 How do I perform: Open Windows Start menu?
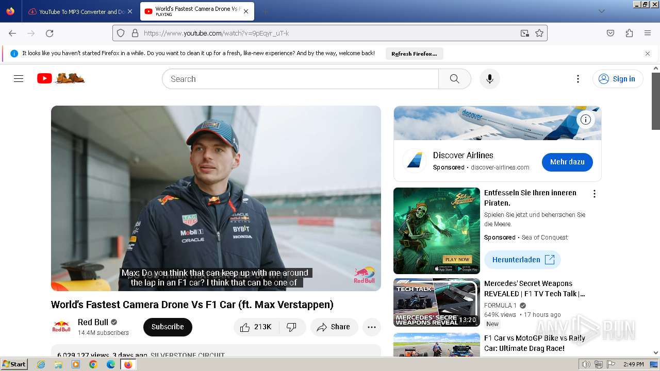[14, 364]
